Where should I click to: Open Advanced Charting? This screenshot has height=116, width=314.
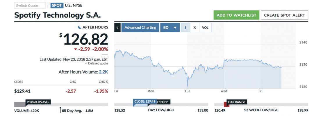tap(140, 28)
